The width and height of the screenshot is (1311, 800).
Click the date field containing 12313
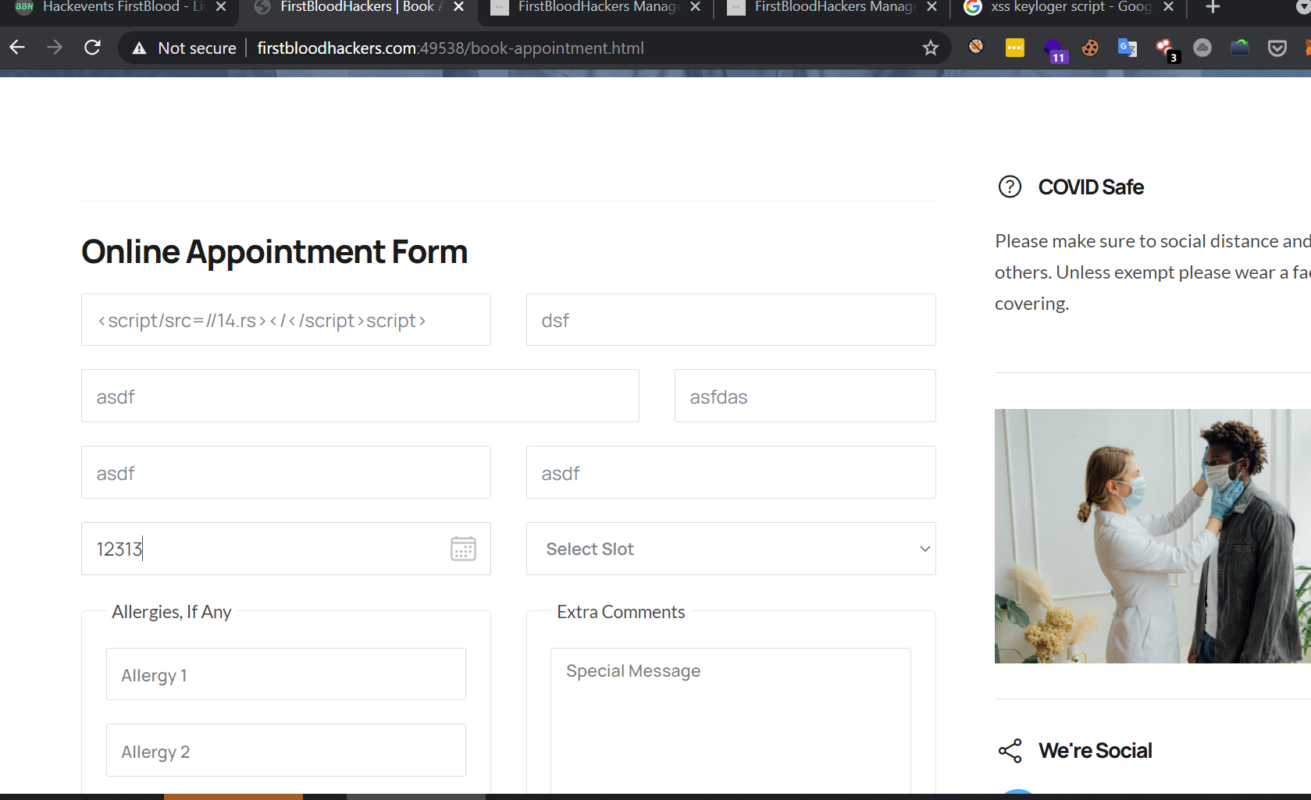point(286,549)
